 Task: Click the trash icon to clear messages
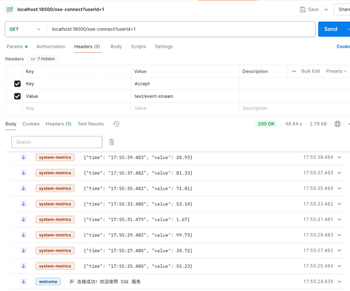point(111,142)
